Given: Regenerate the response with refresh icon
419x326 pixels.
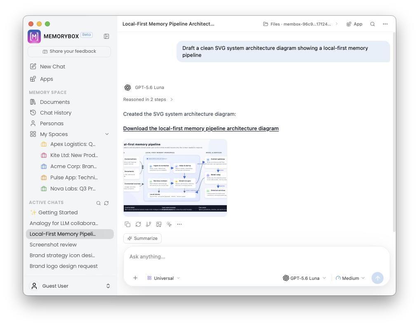Looking at the screenshot, I should pos(138,224).
